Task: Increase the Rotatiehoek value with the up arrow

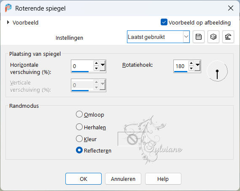Action: click(x=191, y=63)
